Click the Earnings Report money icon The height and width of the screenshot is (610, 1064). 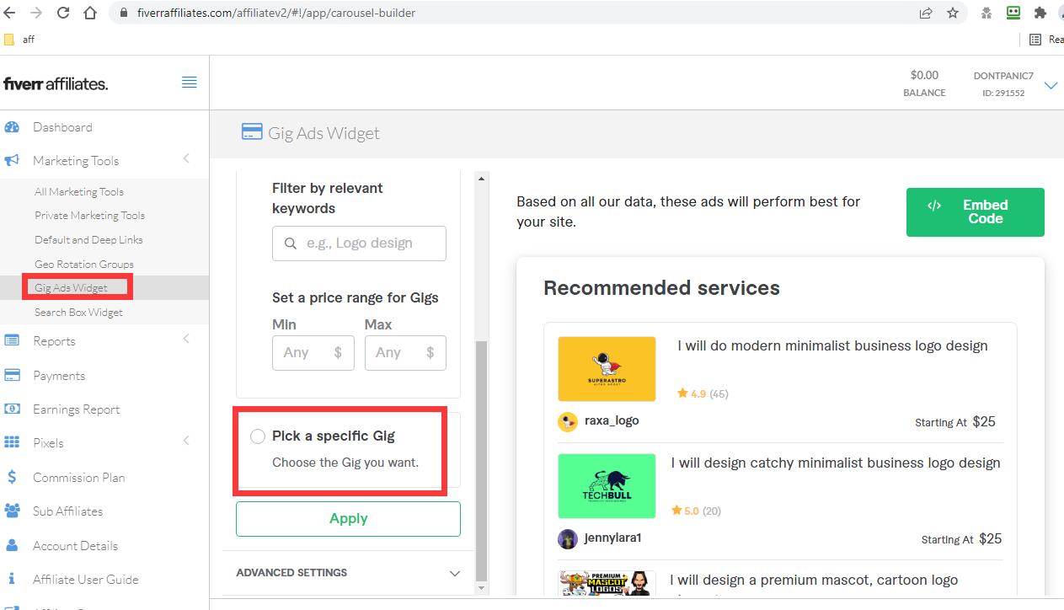(12, 409)
